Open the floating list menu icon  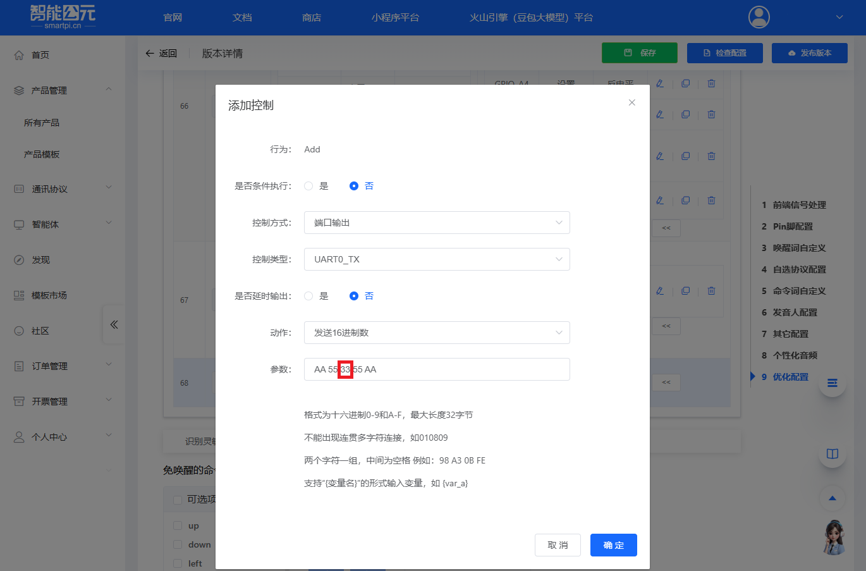[832, 383]
